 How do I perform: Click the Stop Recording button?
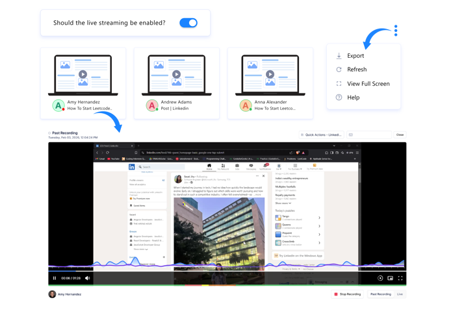347,294
